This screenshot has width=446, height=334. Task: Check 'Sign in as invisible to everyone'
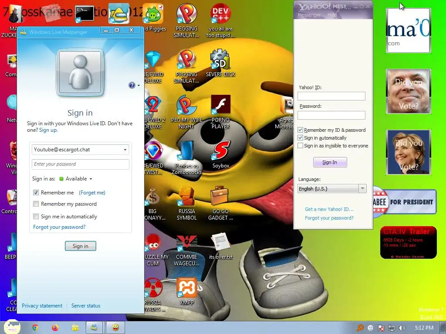tap(300, 146)
